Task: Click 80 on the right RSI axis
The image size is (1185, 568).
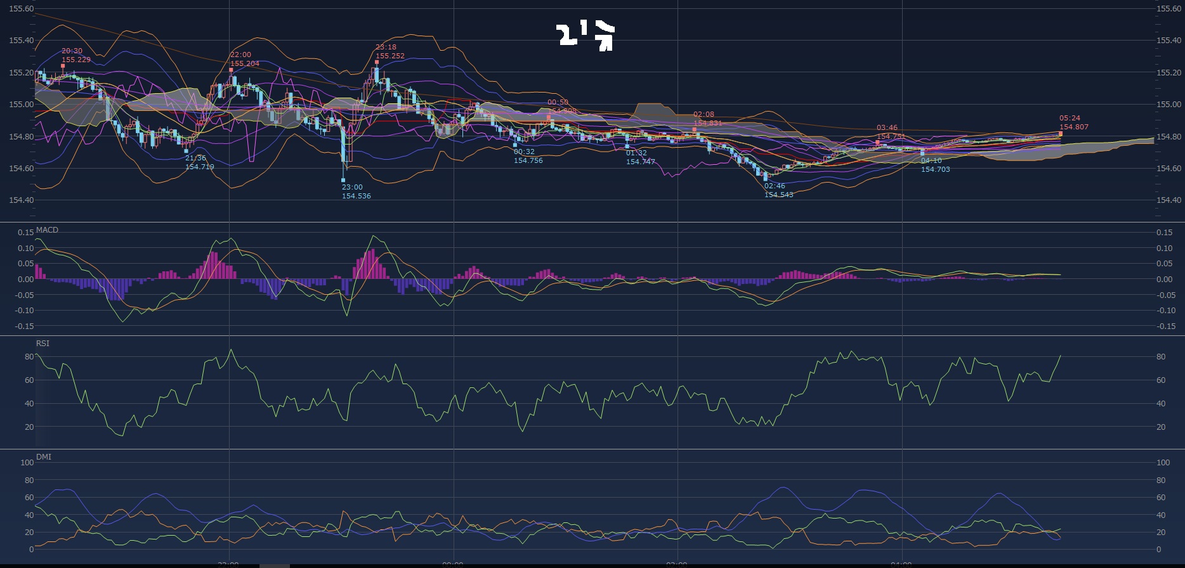Action: (x=1161, y=356)
